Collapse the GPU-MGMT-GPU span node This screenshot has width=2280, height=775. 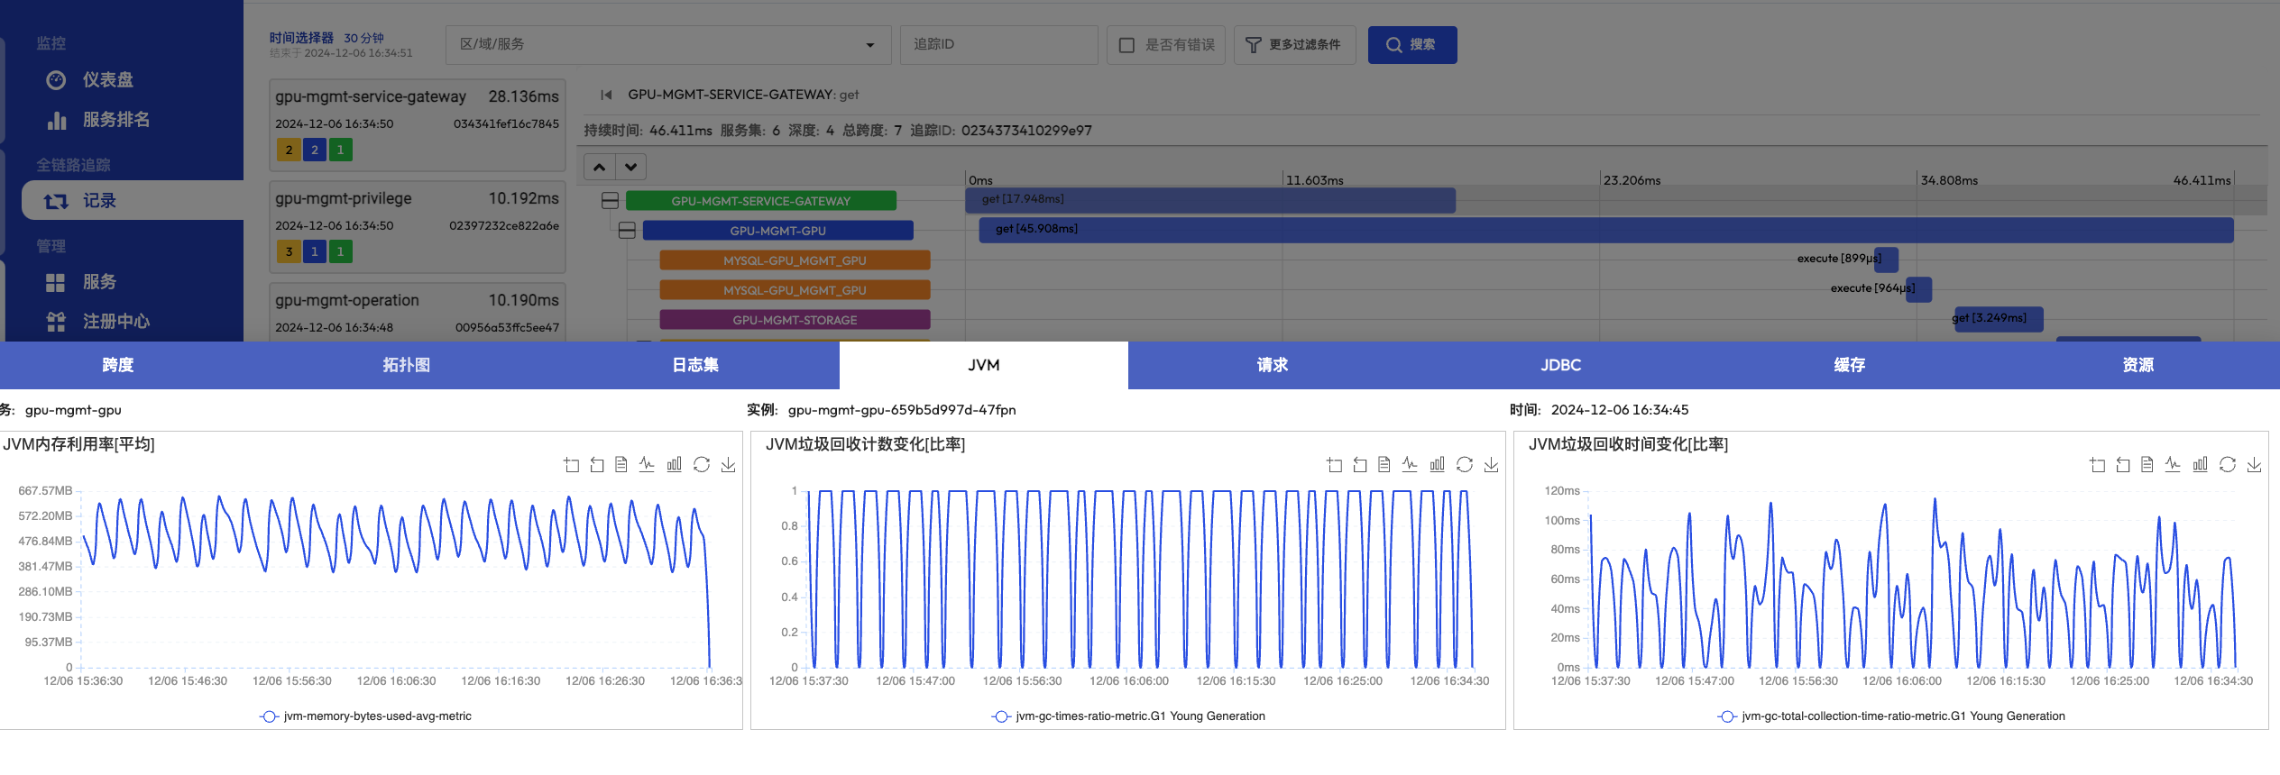coord(627,231)
